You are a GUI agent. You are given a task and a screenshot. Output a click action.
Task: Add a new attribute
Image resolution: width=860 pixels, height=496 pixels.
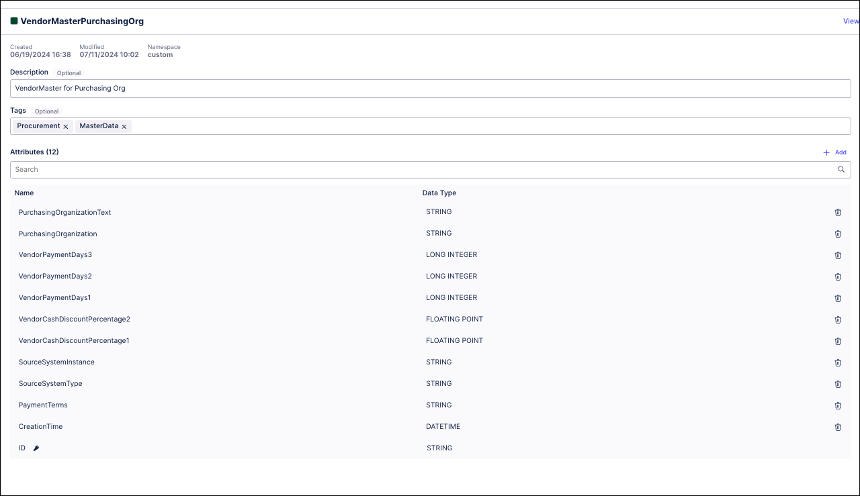click(834, 152)
